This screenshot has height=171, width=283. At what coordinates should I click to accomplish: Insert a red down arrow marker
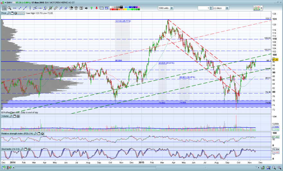coord(96,8)
